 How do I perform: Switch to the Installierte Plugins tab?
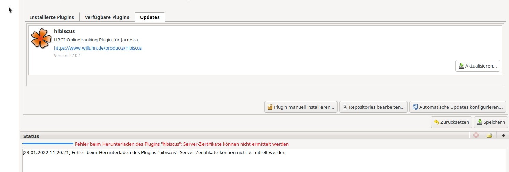(x=52, y=17)
